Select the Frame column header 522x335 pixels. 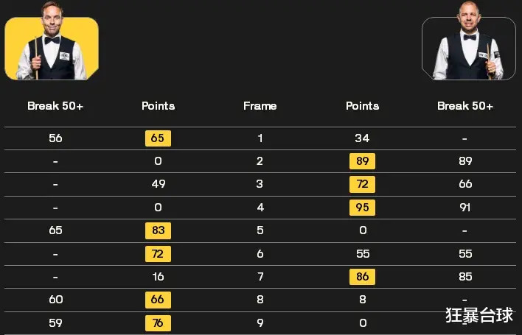(260, 106)
